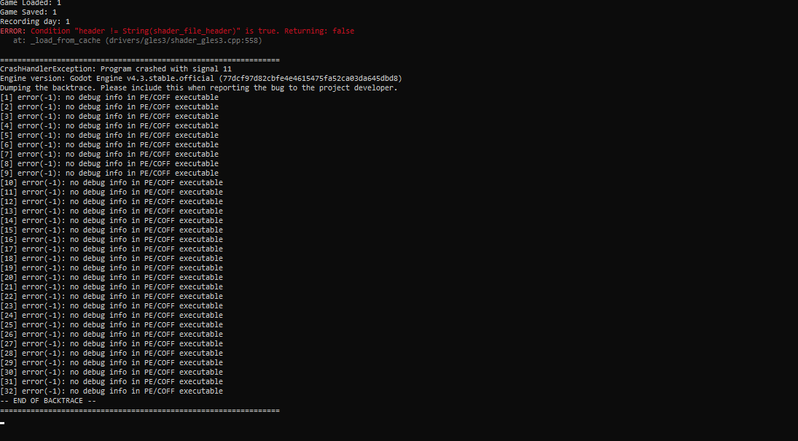Click backtrace entry [27]

point(112,344)
